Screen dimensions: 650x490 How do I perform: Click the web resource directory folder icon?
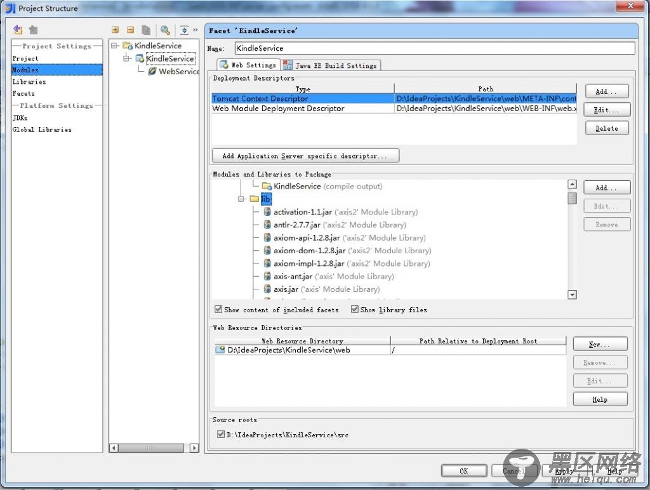[x=220, y=350]
